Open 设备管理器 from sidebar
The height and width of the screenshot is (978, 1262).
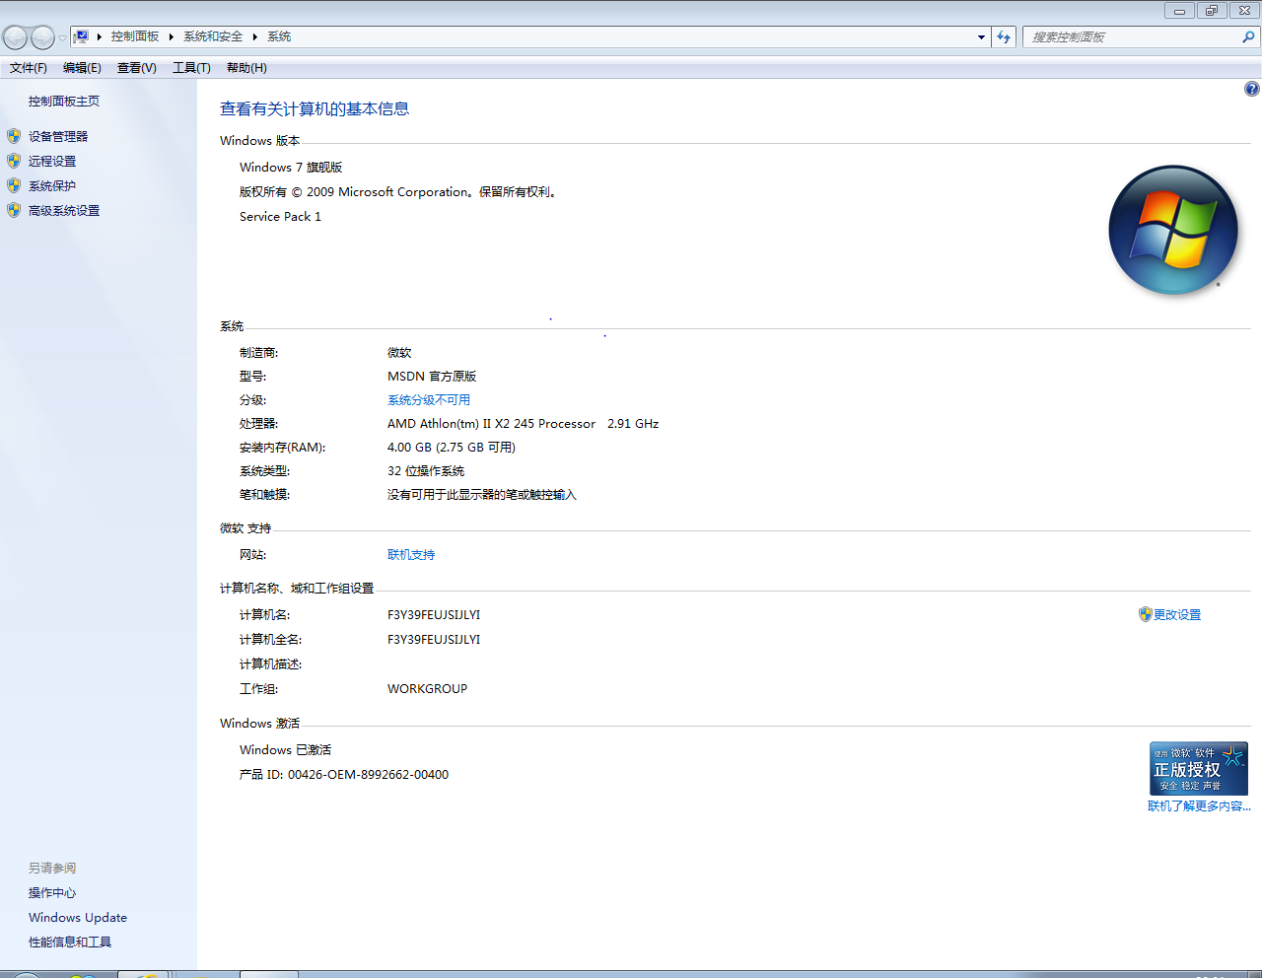(58, 137)
